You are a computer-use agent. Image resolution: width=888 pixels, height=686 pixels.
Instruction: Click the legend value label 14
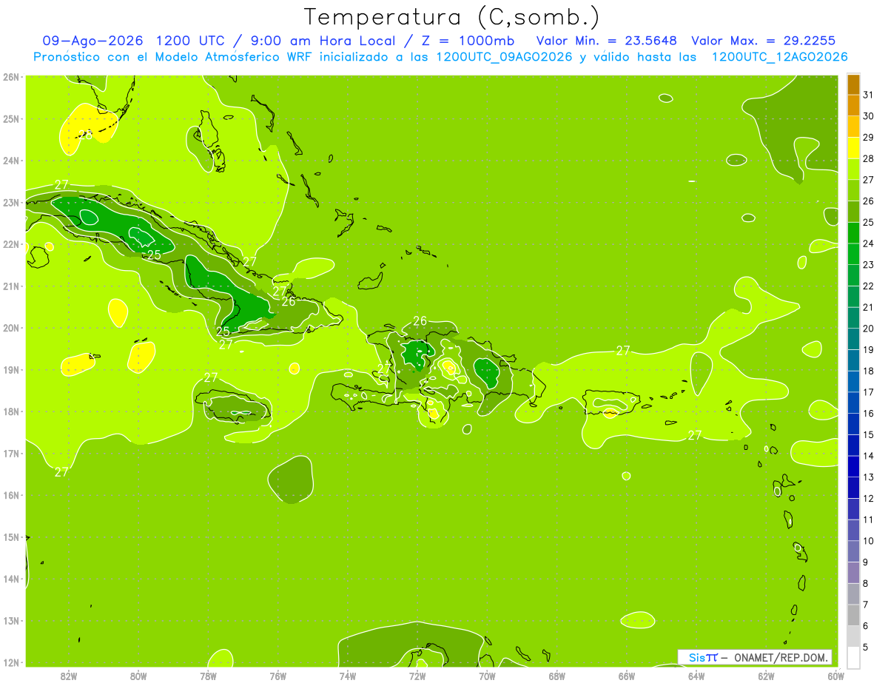tap(868, 456)
